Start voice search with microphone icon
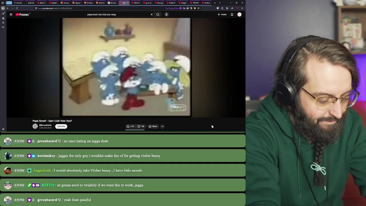Screen dimensions: 366x206 coord(166,15)
